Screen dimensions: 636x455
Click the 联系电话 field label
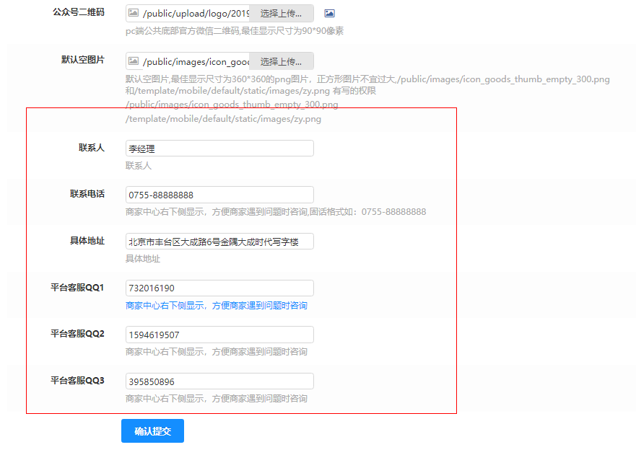coord(87,194)
